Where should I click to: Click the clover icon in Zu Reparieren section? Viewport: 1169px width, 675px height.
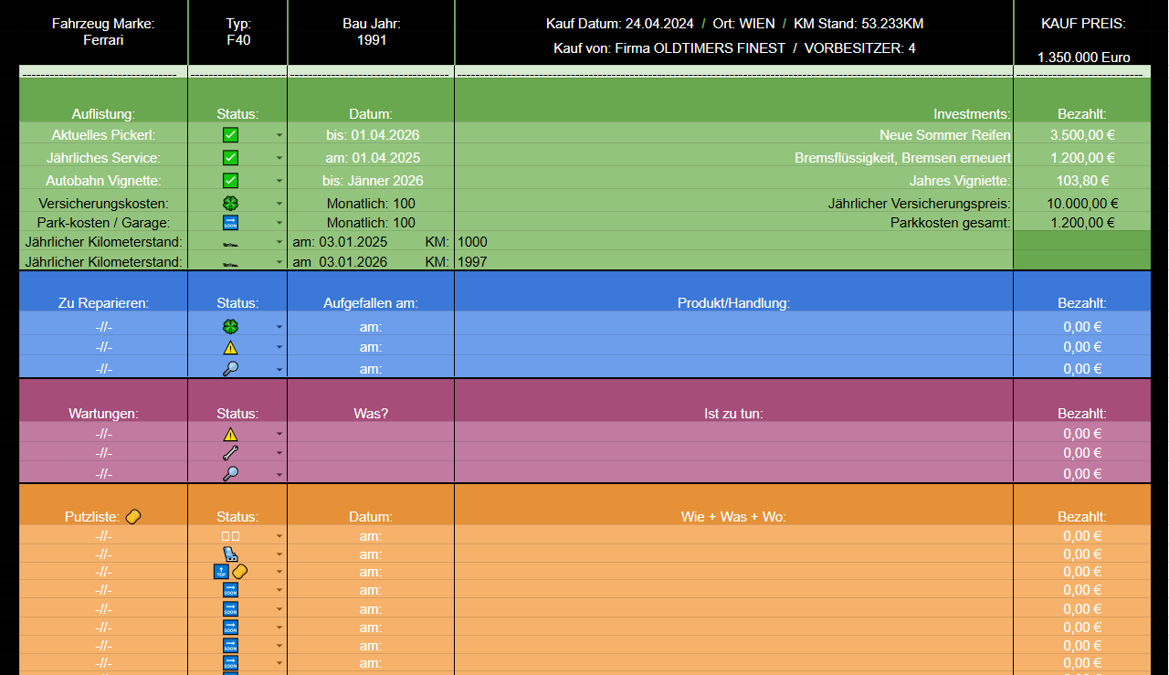tap(230, 326)
